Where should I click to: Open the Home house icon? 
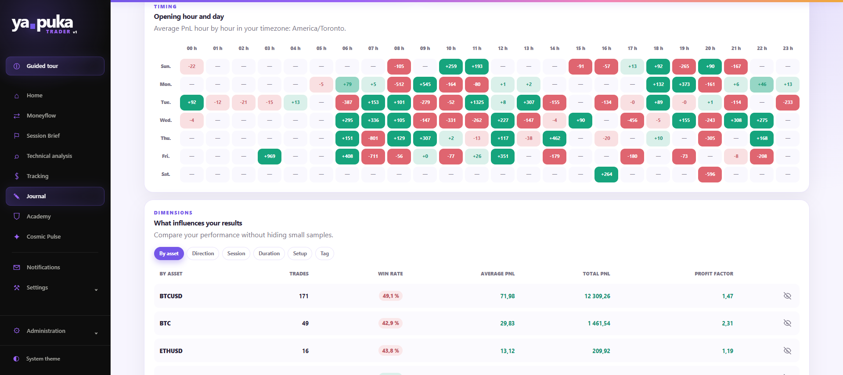(17, 96)
